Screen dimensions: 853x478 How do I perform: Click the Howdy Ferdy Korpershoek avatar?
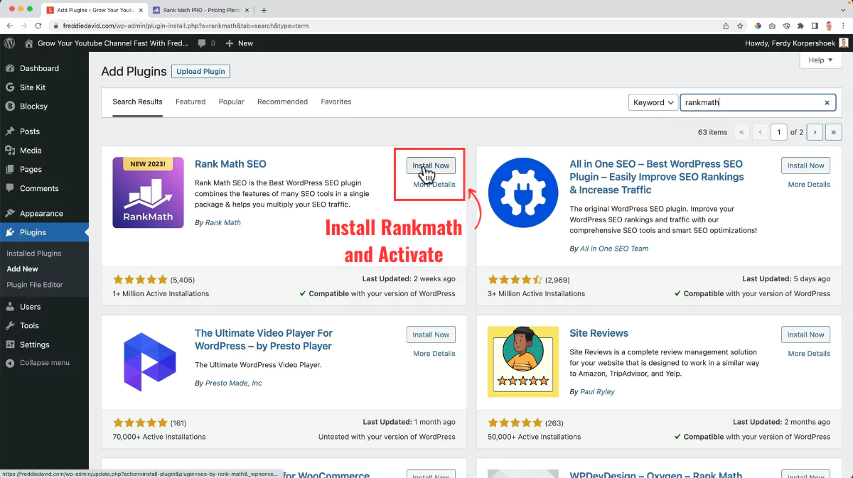(845, 43)
